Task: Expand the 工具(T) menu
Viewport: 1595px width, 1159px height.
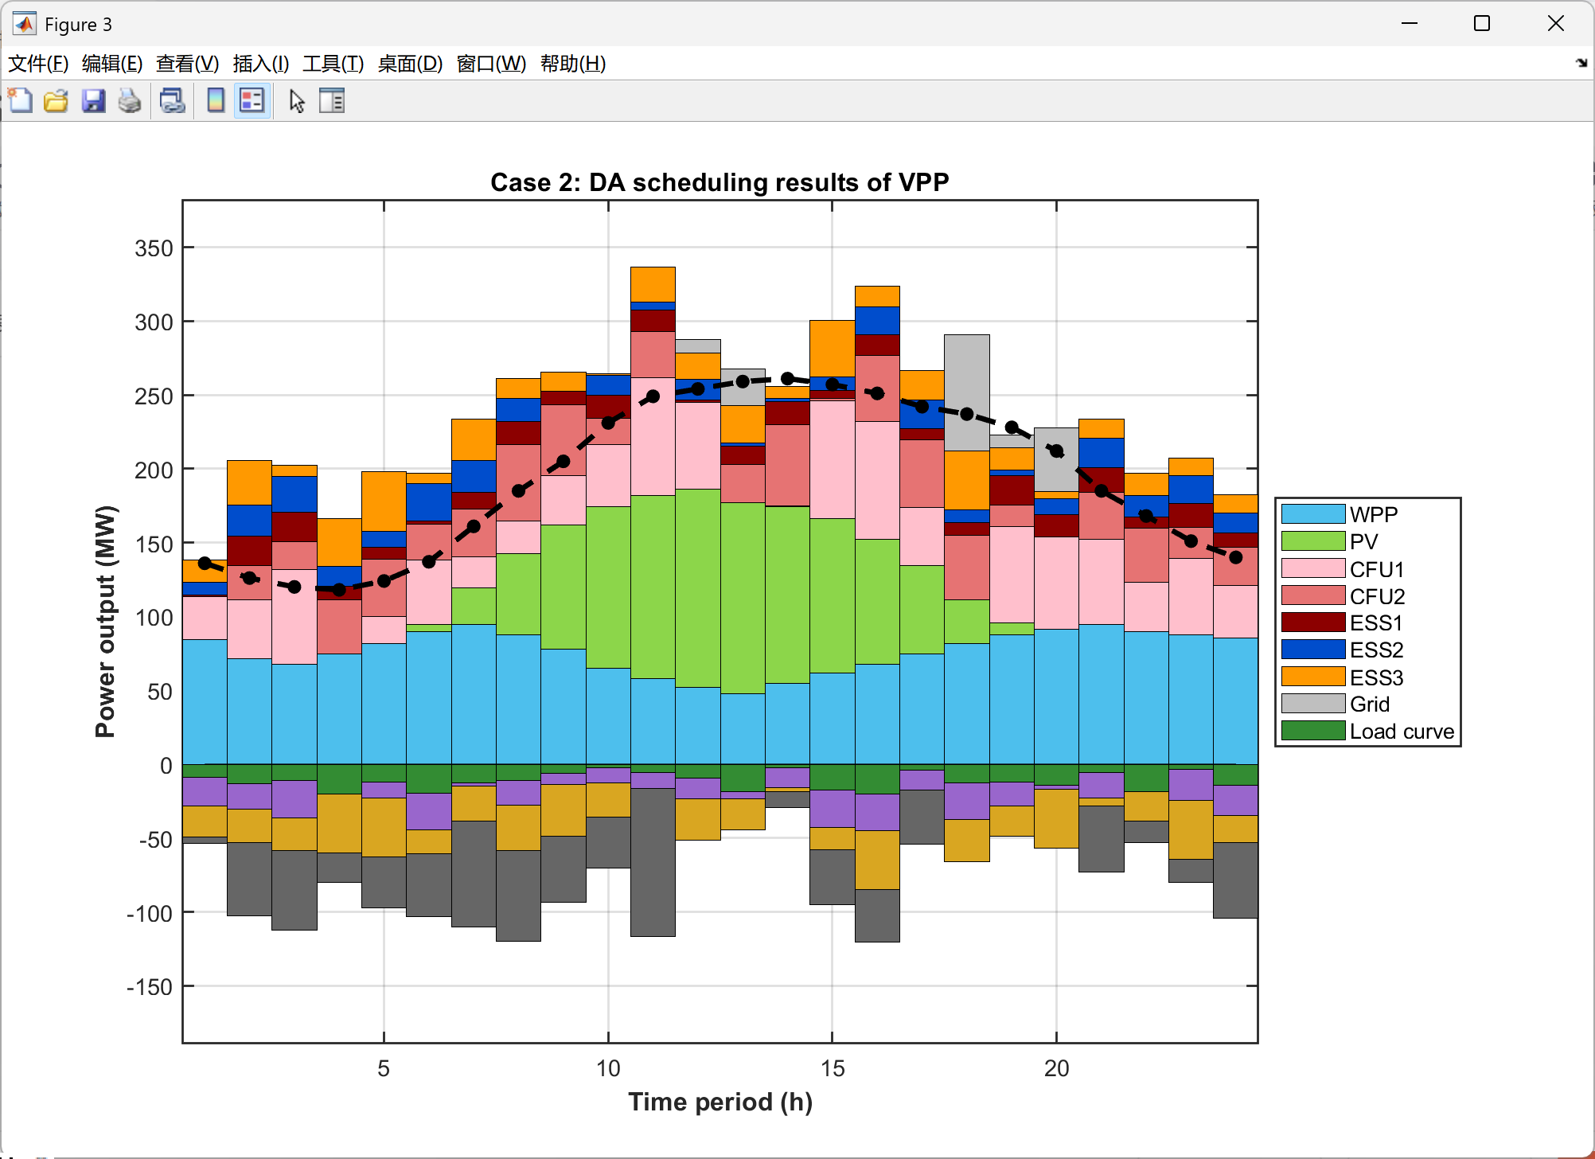Action: (x=333, y=64)
